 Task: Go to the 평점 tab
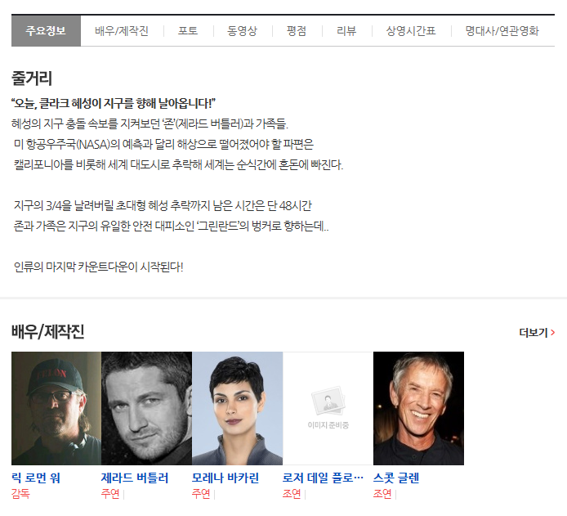tap(297, 31)
